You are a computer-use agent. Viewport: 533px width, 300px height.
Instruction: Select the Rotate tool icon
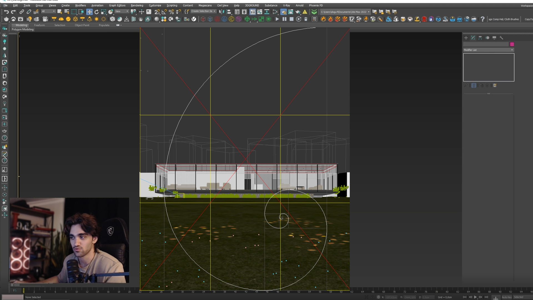pos(96,12)
